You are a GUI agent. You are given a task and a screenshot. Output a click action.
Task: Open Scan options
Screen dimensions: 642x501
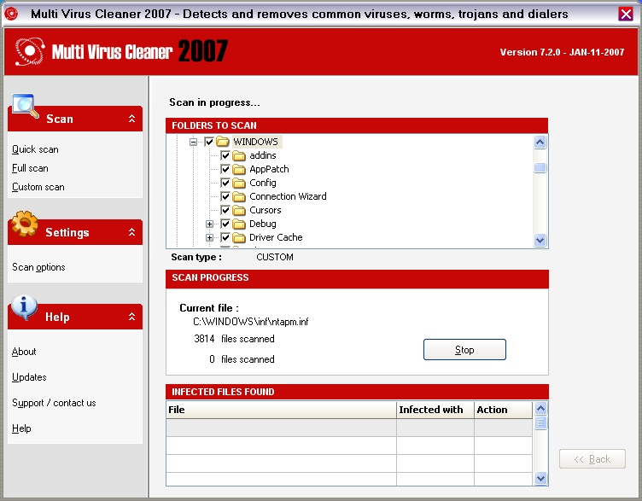38,267
